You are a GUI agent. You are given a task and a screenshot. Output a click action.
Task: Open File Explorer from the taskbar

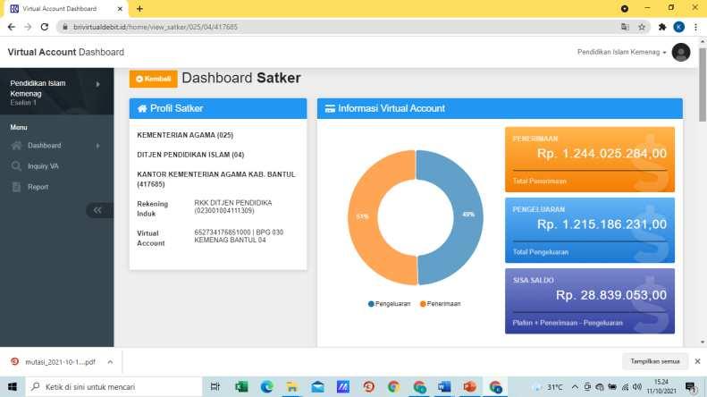point(292,386)
